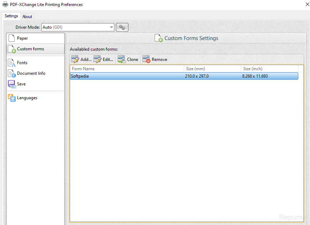Sort by Size (mm) column header
This screenshot has height=225, width=310.
coord(212,69)
